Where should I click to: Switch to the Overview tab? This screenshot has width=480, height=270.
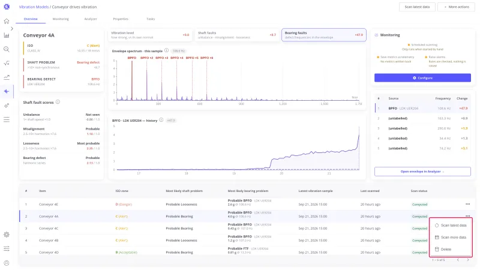(x=31, y=19)
